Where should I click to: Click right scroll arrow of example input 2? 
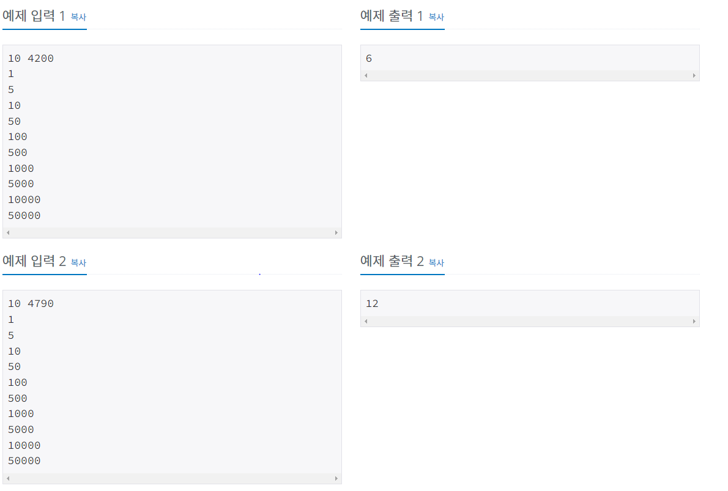coord(336,478)
